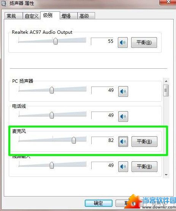This screenshot has width=176, height=211.
Task: Click the 麦克风 level value field
Action: [103, 140]
